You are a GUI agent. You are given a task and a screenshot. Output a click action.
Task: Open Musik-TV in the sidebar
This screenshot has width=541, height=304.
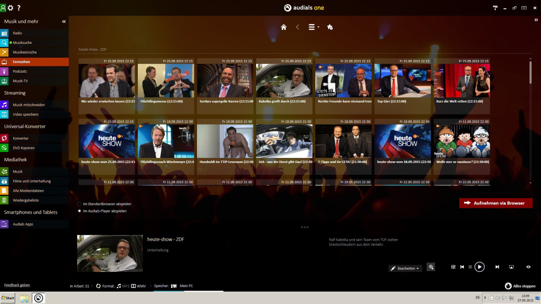click(34, 81)
